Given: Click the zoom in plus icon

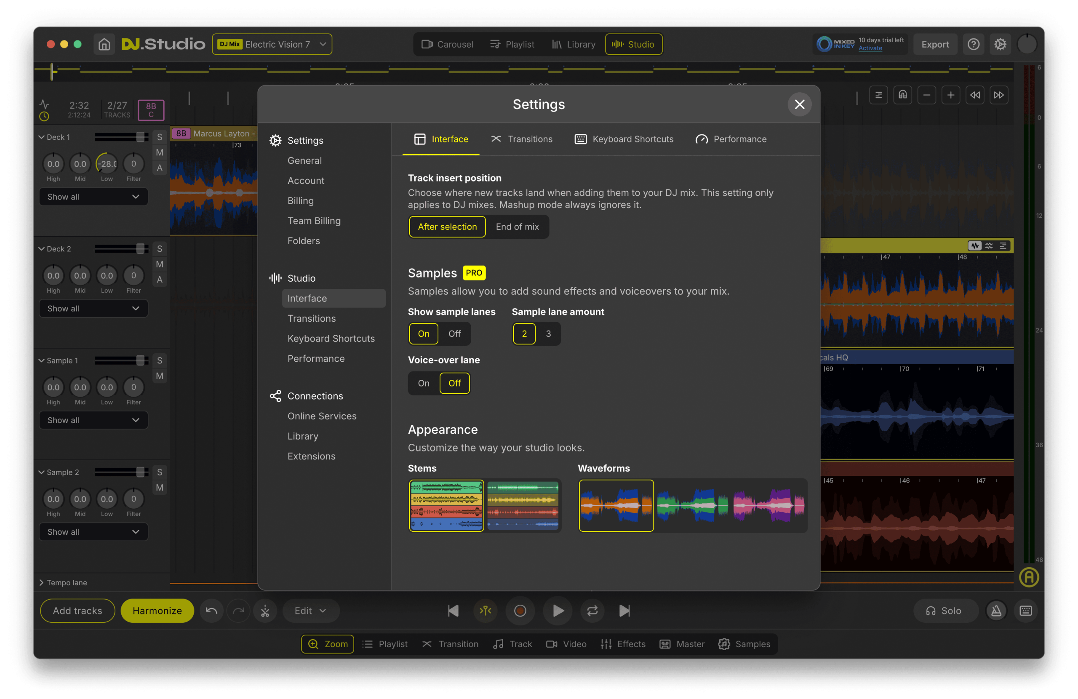Looking at the screenshot, I should [950, 95].
